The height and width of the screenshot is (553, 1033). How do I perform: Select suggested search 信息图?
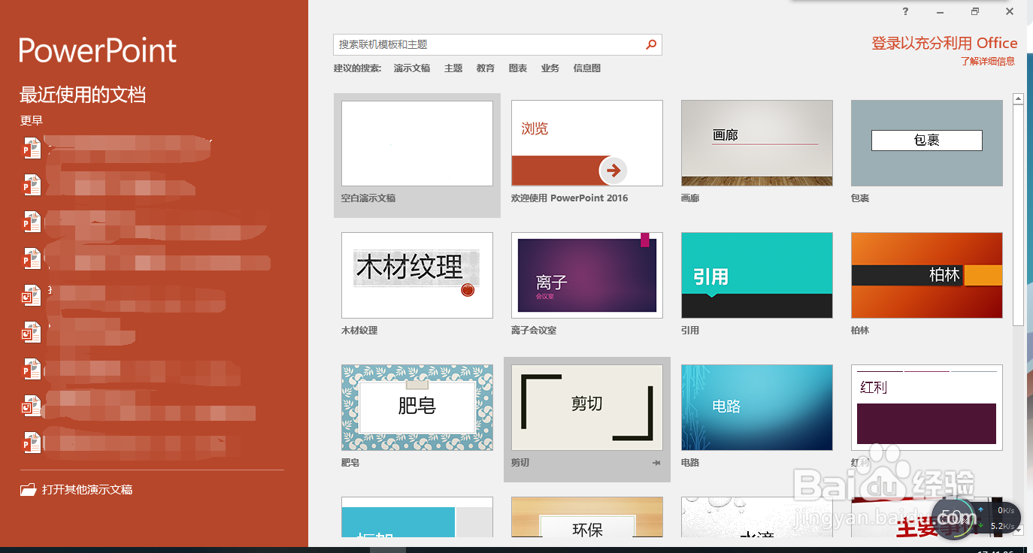[587, 68]
